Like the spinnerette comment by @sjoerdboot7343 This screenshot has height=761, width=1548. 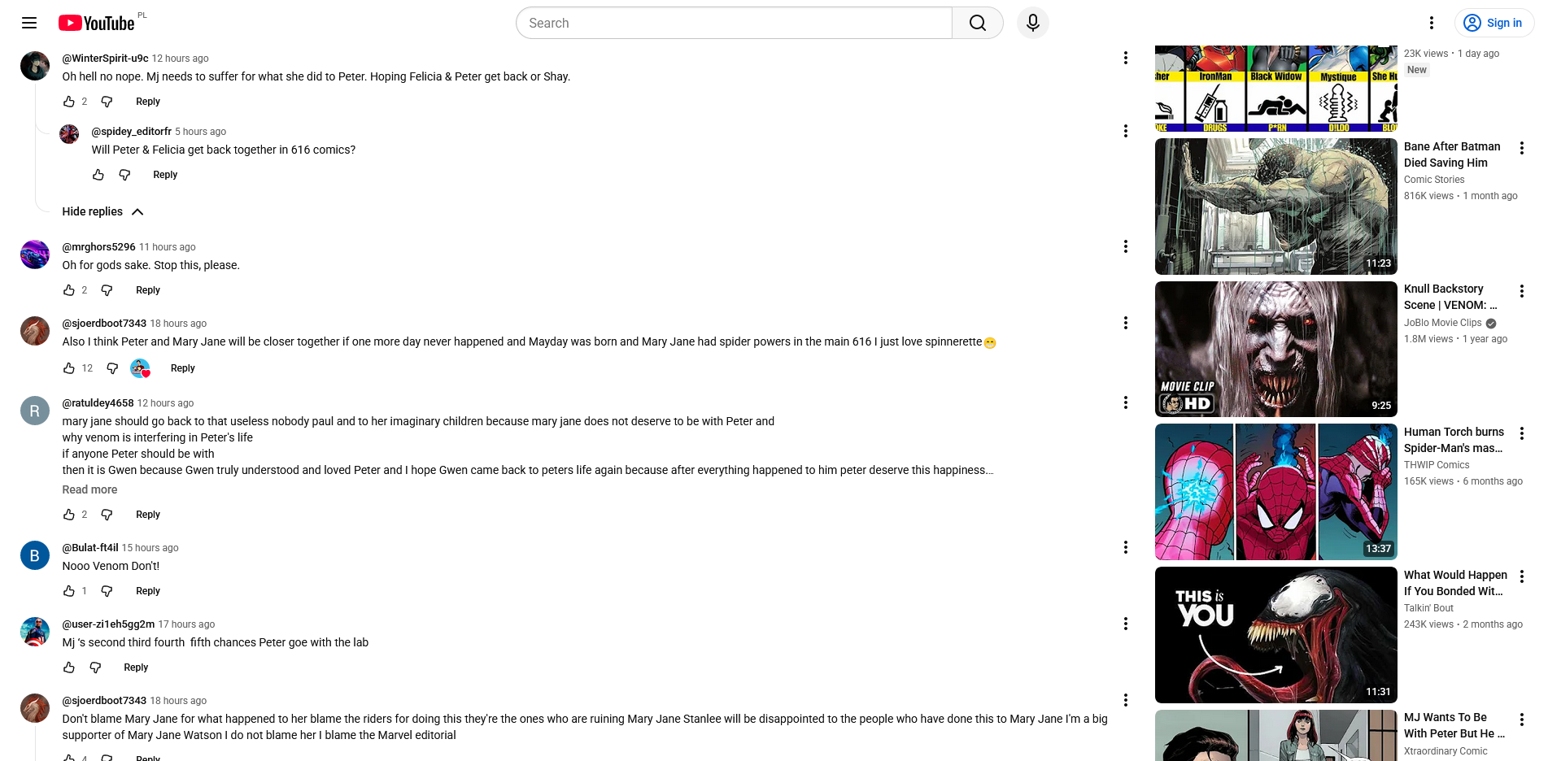coord(69,368)
